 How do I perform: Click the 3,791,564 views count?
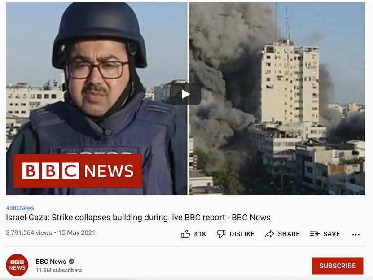click(x=29, y=232)
